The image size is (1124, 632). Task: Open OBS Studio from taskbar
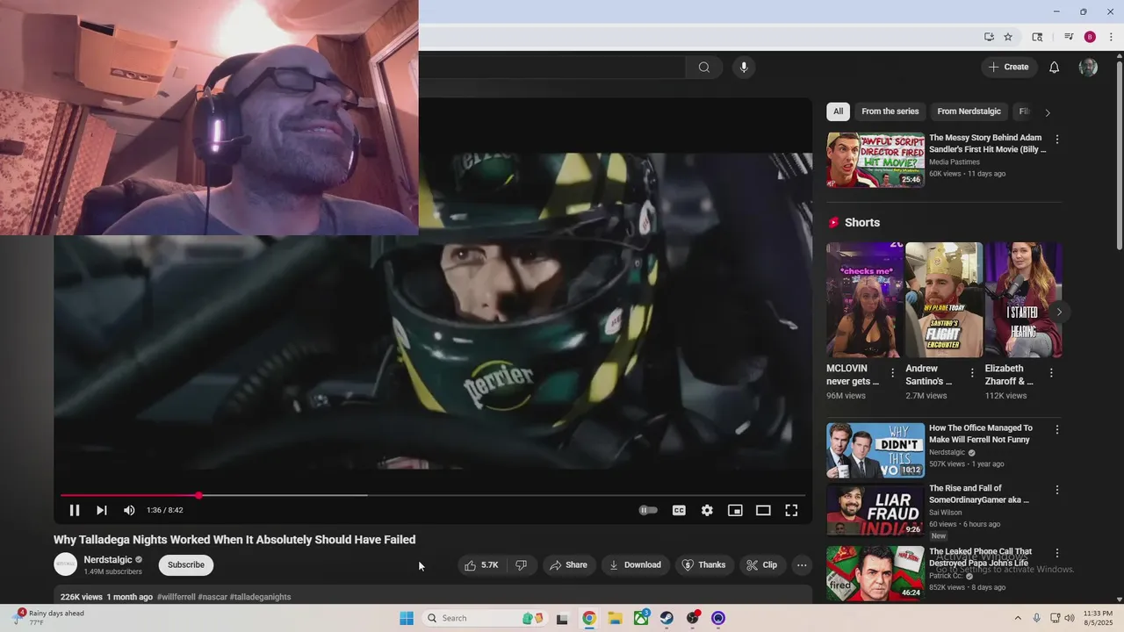693,618
